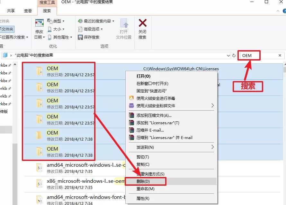Screen dimensions: 286x205
Task: Click the 其他属性 properties icon
Action: 49,37
